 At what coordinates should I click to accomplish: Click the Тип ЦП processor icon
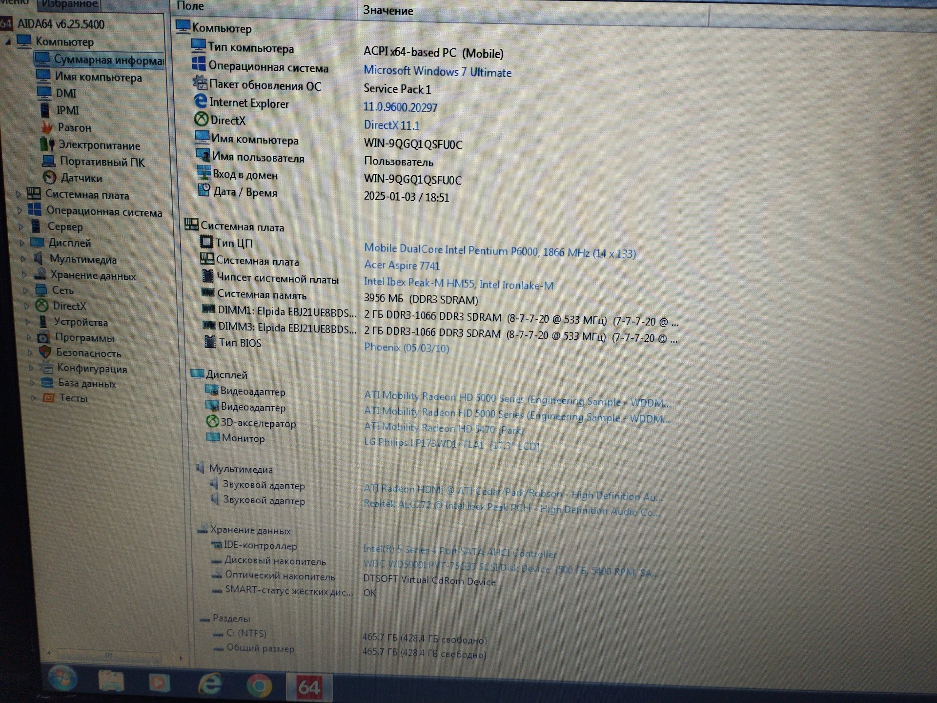point(206,242)
